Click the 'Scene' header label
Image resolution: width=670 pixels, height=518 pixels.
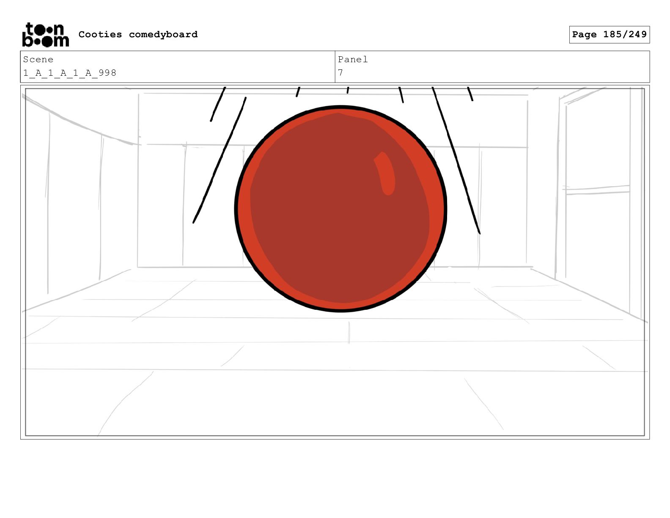point(38,59)
